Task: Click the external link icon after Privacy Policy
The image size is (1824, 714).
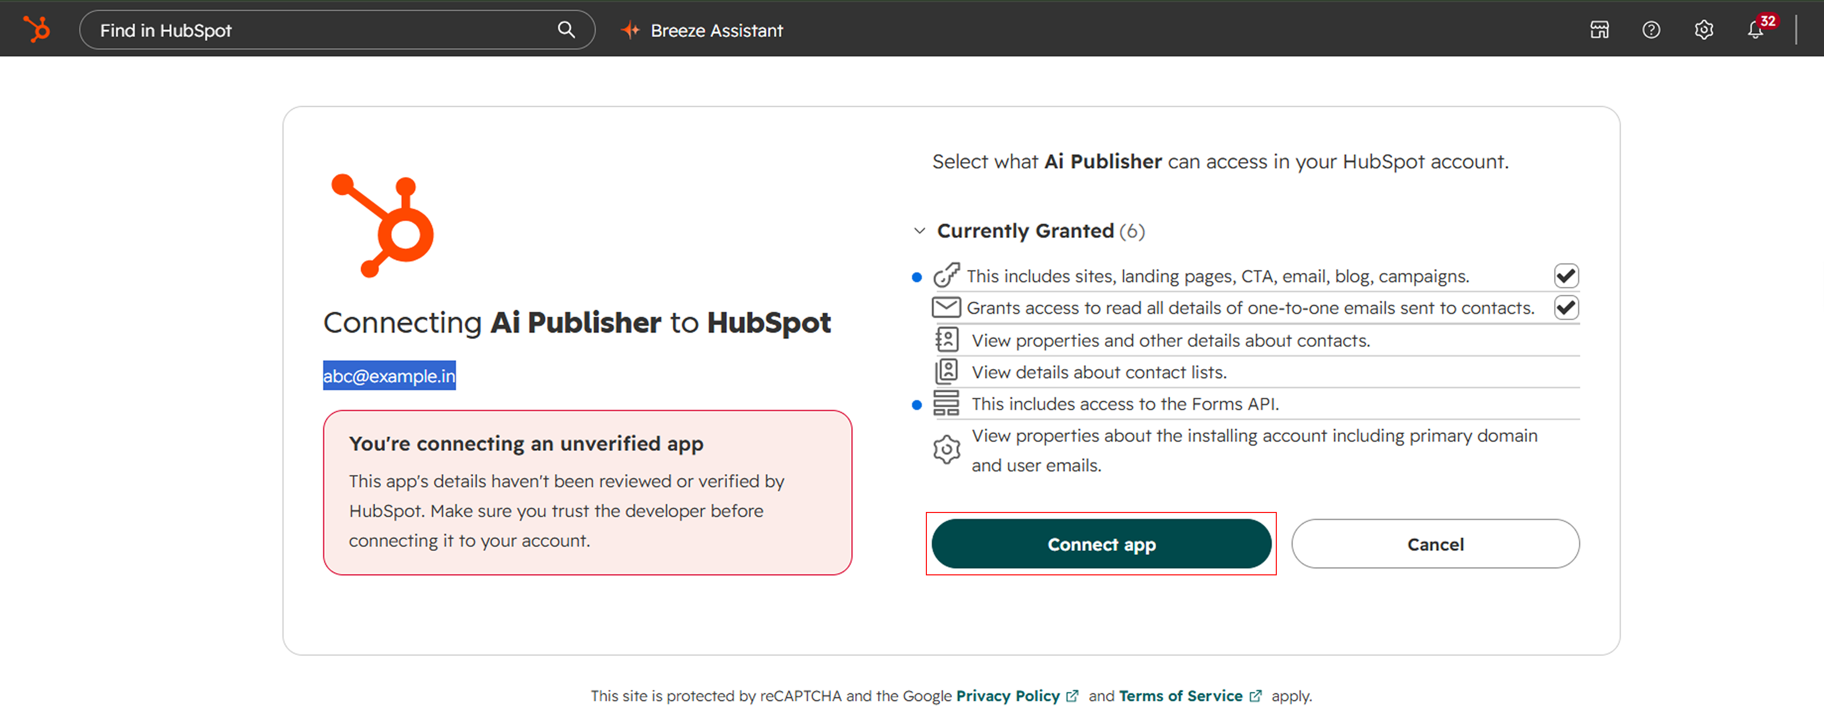Action: (1072, 696)
